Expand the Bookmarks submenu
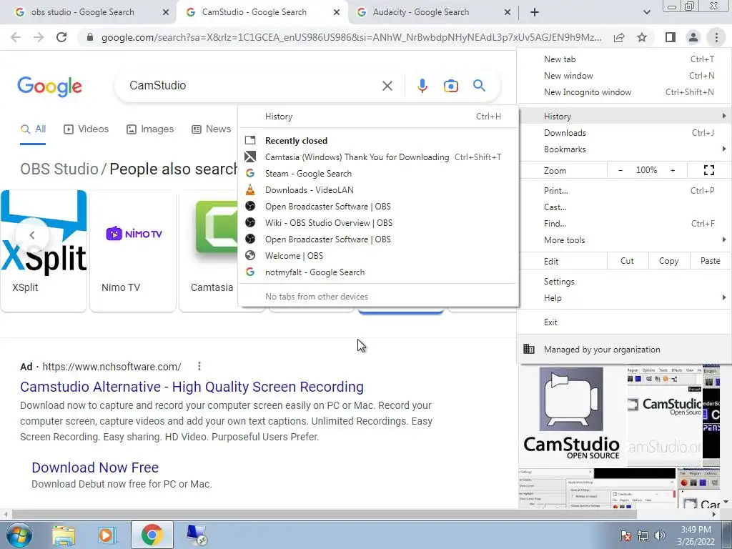 (x=623, y=149)
